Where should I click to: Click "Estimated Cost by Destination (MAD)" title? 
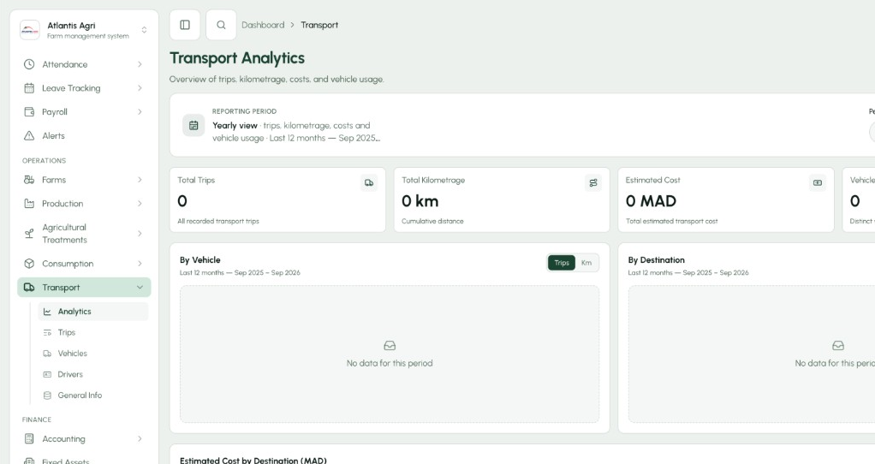click(x=253, y=460)
